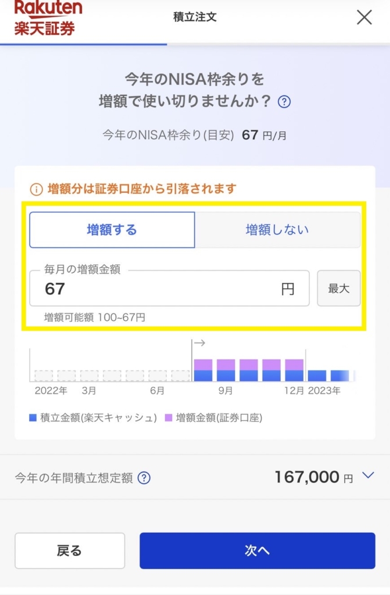The width and height of the screenshot is (390, 595).
Task: Click the 167,000 円 amount row
Action: tap(195, 477)
